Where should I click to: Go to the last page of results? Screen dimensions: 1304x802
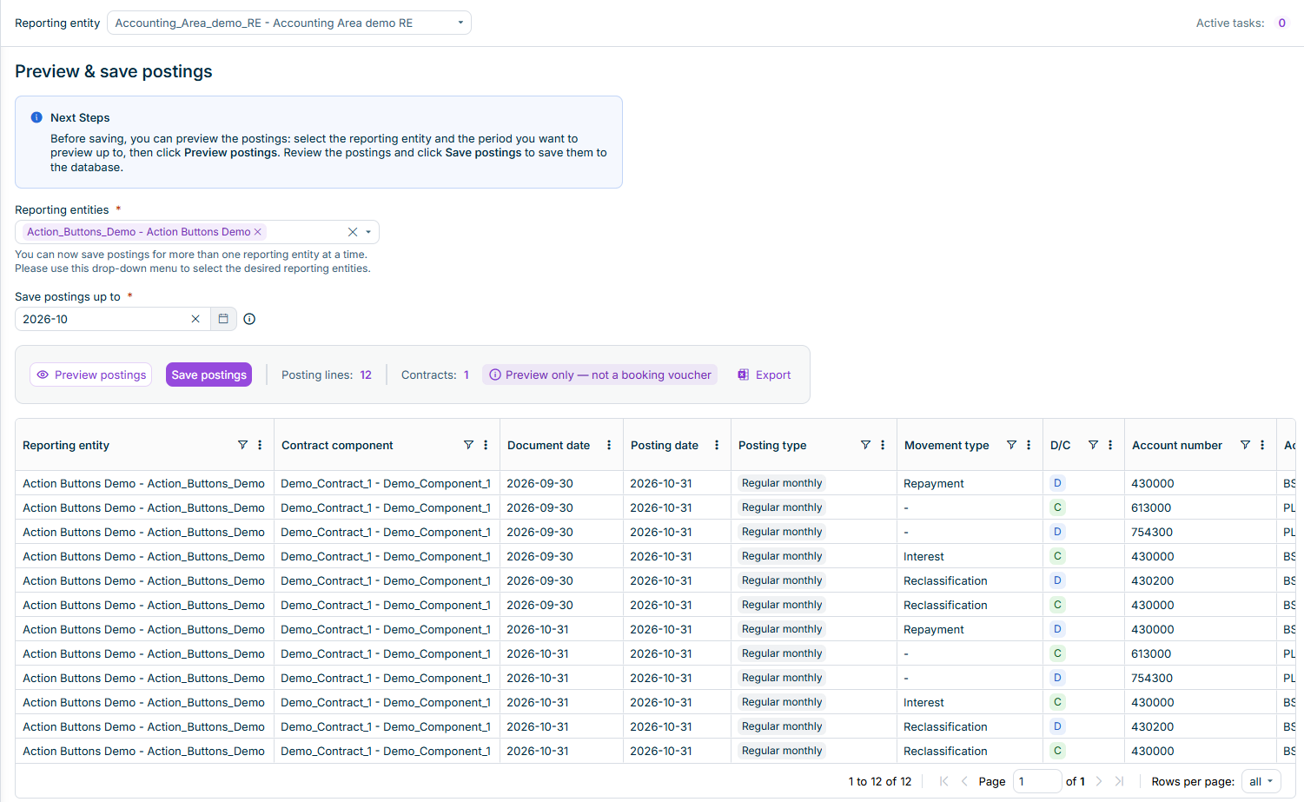1119,781
